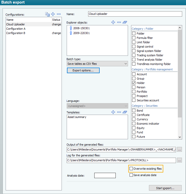Screen dimensions: 186x194
Task: Click the stacked-sheets icon above Explorer objects
Action: [x=125, y=23]
